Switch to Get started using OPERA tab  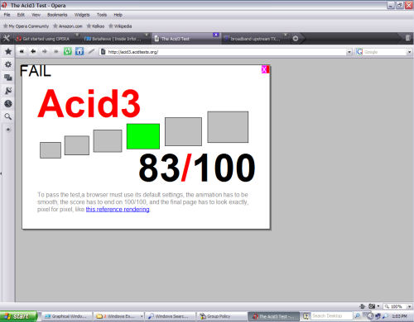[x=46, y=39]
